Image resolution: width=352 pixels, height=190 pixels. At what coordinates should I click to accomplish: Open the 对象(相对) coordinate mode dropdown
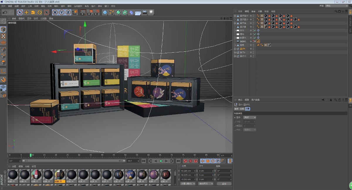pyautogui.click(x=188, y=184)
